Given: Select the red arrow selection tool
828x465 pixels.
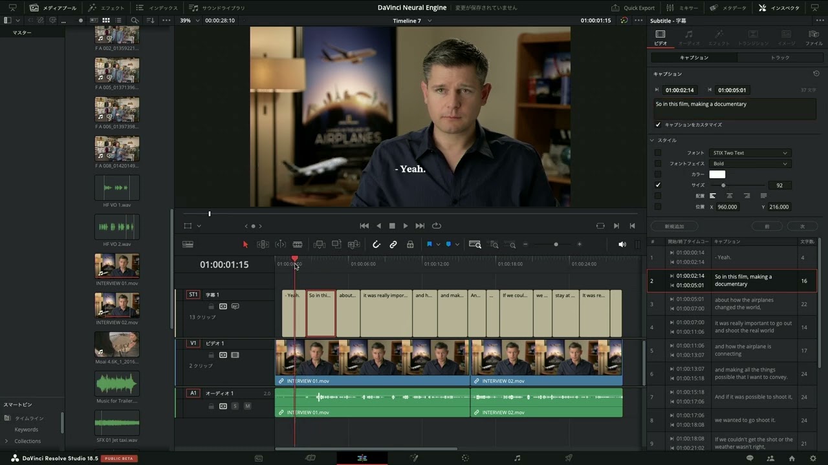Looking at the screenshot, I should click(x=245, y=245).
